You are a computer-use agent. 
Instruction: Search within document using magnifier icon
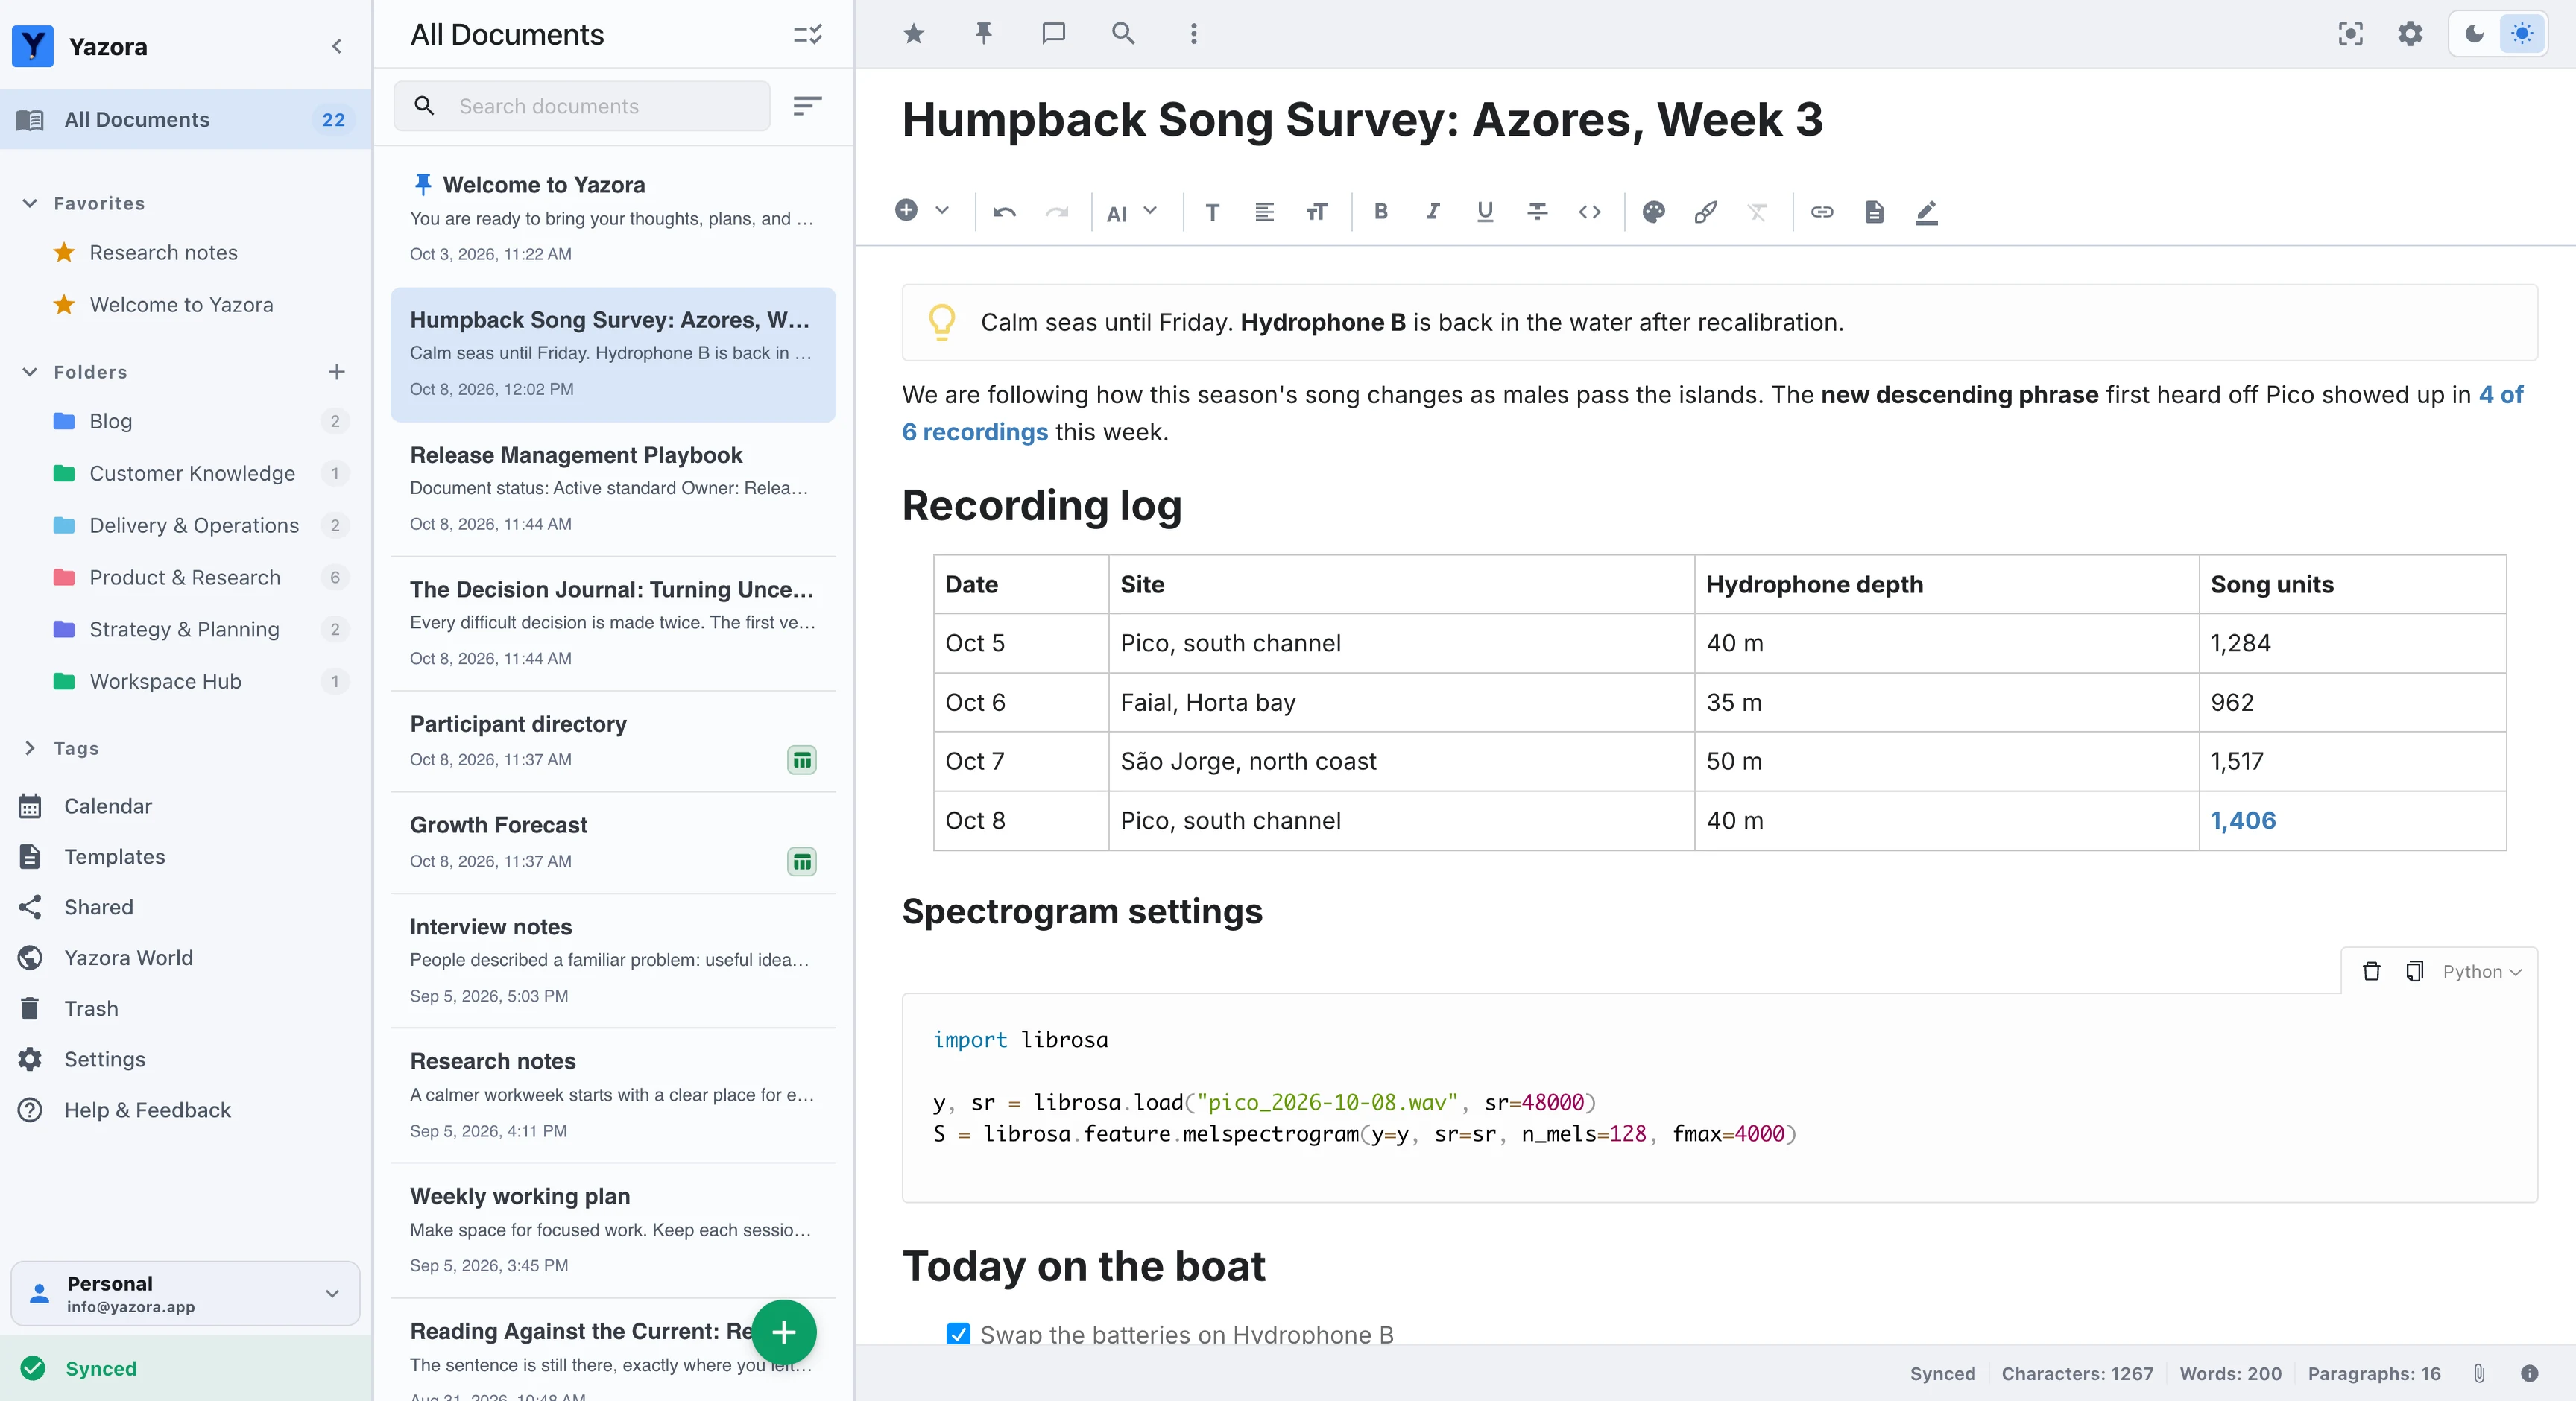pyautogui.click(x=1123, y=34)
